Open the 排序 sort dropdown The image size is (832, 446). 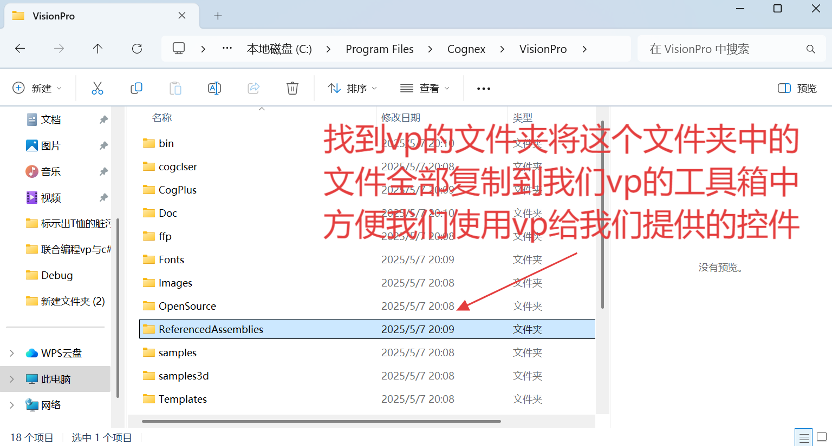pos(353,88)
